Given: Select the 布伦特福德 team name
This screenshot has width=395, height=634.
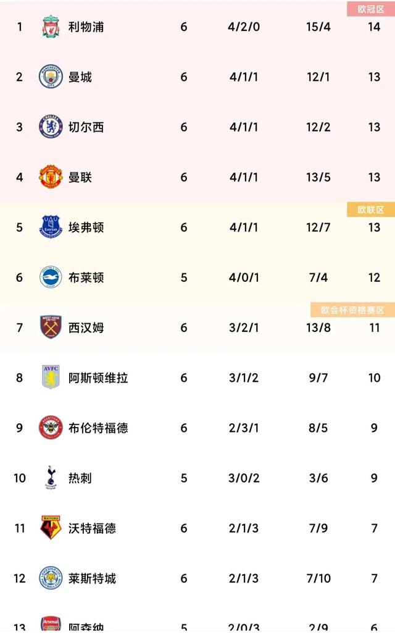Looking at the screenshot, I should click(x=98, y=428).
